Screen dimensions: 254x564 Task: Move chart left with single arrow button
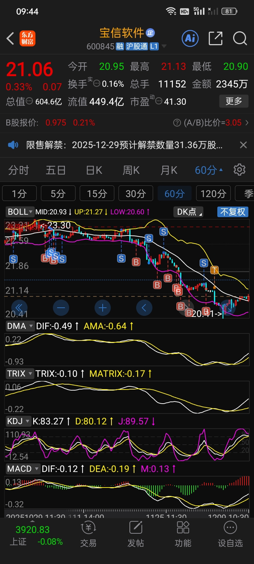click(144, 308)
